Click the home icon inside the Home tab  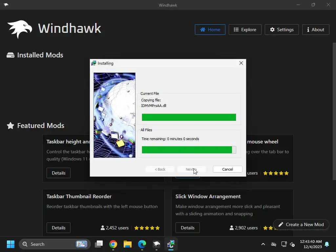click(x=203, y=30)
